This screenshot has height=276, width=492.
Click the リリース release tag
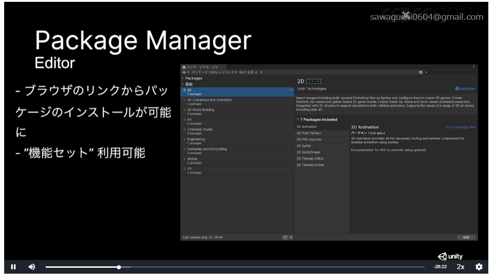314,81
